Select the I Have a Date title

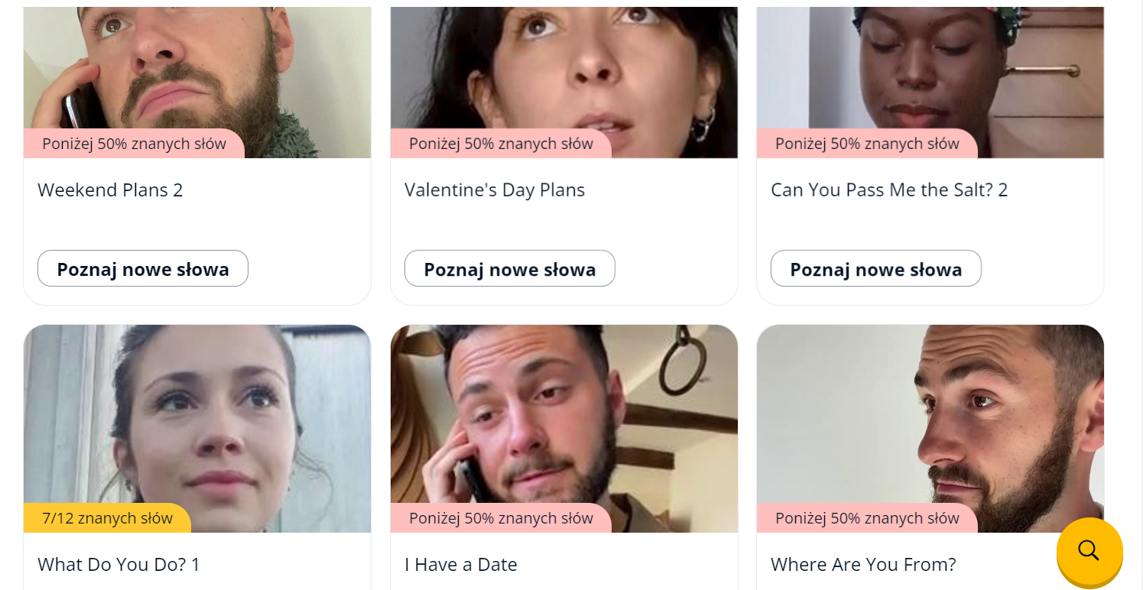[460, 565]
